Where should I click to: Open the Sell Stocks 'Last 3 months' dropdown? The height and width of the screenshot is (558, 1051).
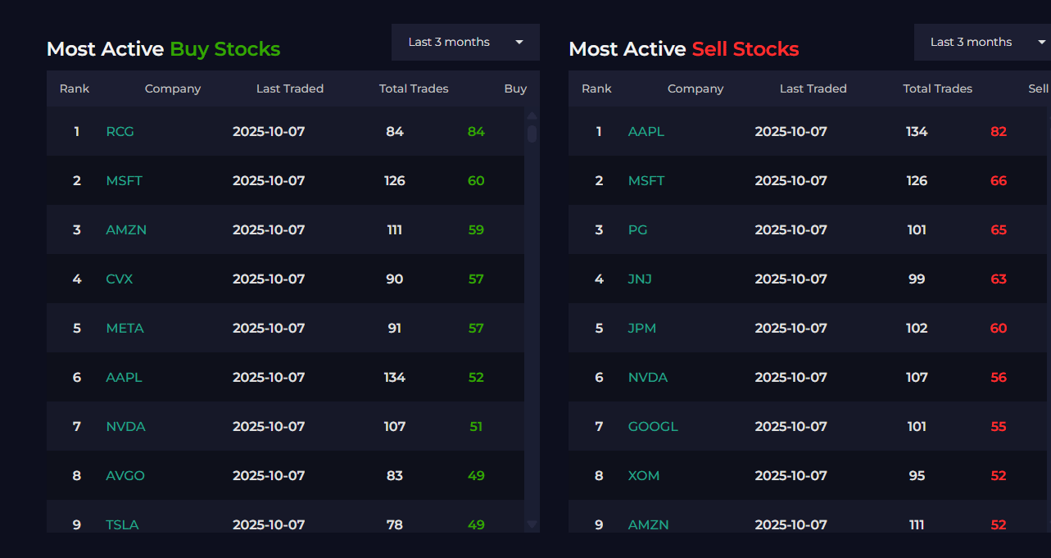982,42
